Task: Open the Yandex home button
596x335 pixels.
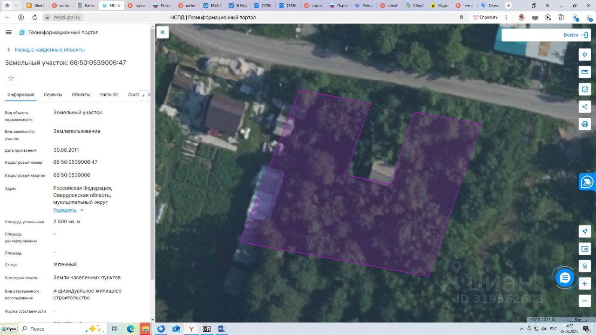Action: pyautogui.click(x=21, y=17)
